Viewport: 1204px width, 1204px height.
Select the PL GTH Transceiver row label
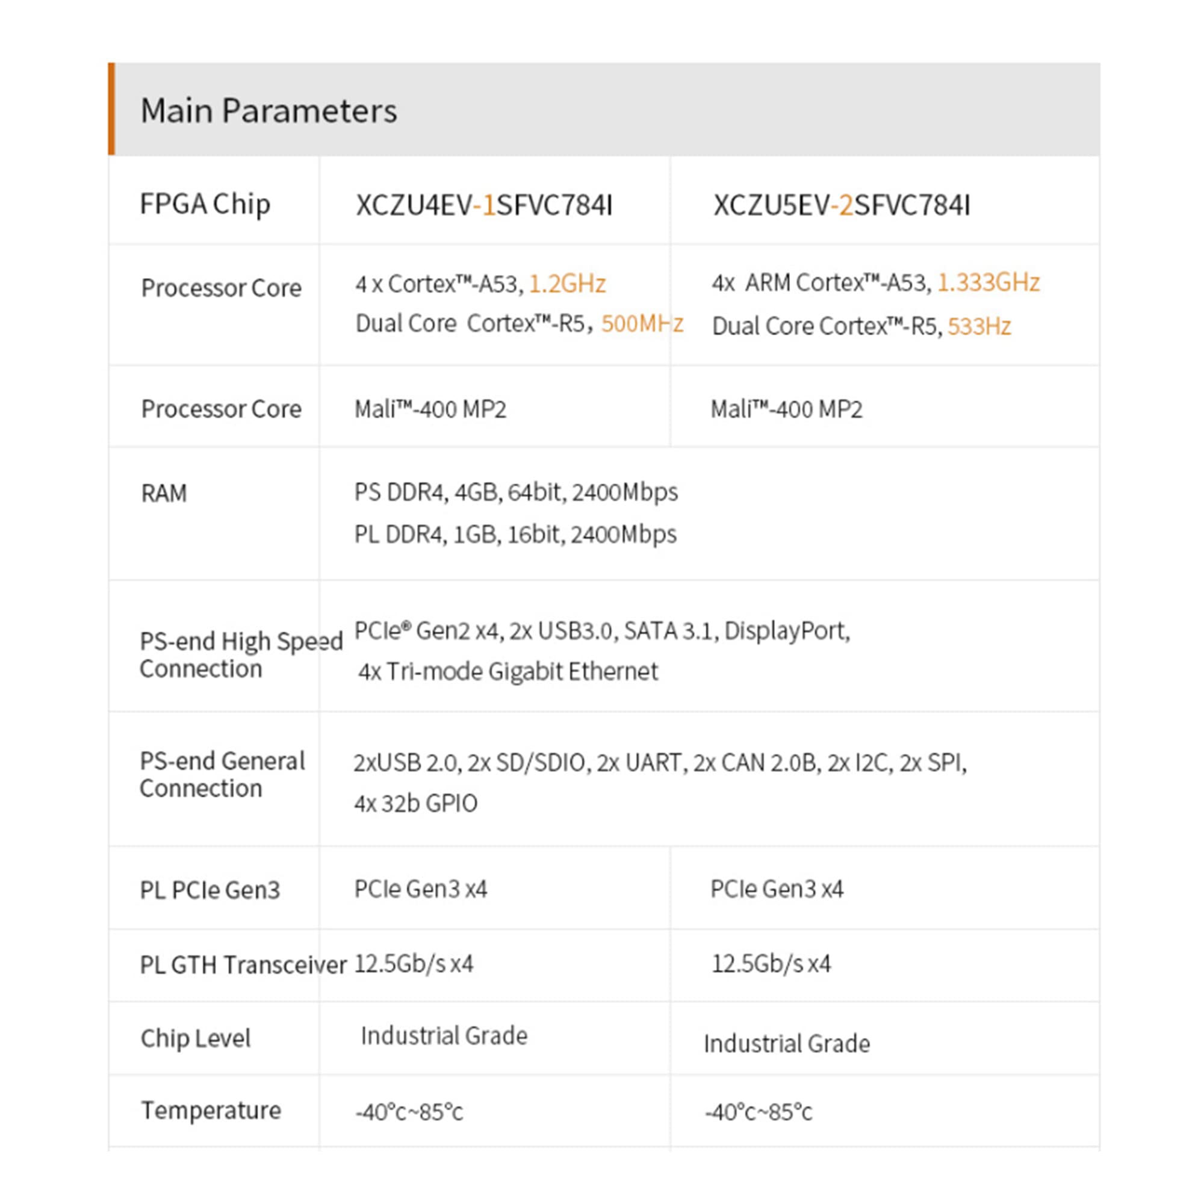(x=243, y=964)
